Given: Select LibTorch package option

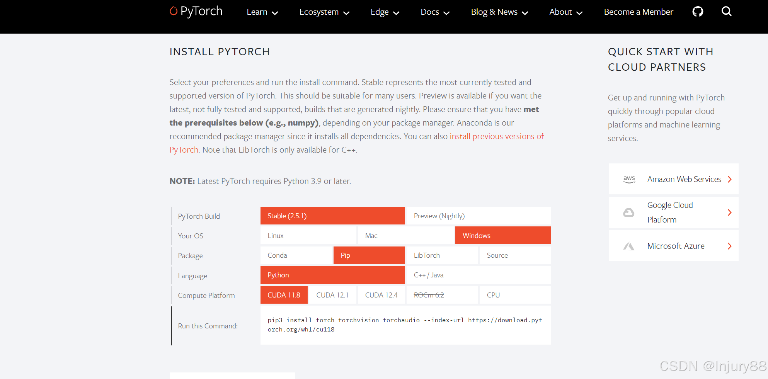Looking at the screenshot, I should [x=442, y=255].
